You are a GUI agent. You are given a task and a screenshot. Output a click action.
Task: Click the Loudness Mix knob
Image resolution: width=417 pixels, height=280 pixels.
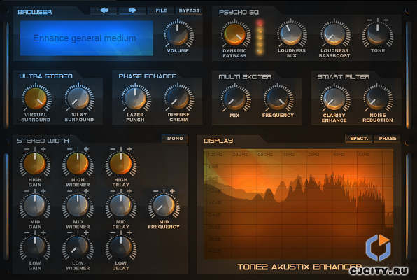(292, 34)
